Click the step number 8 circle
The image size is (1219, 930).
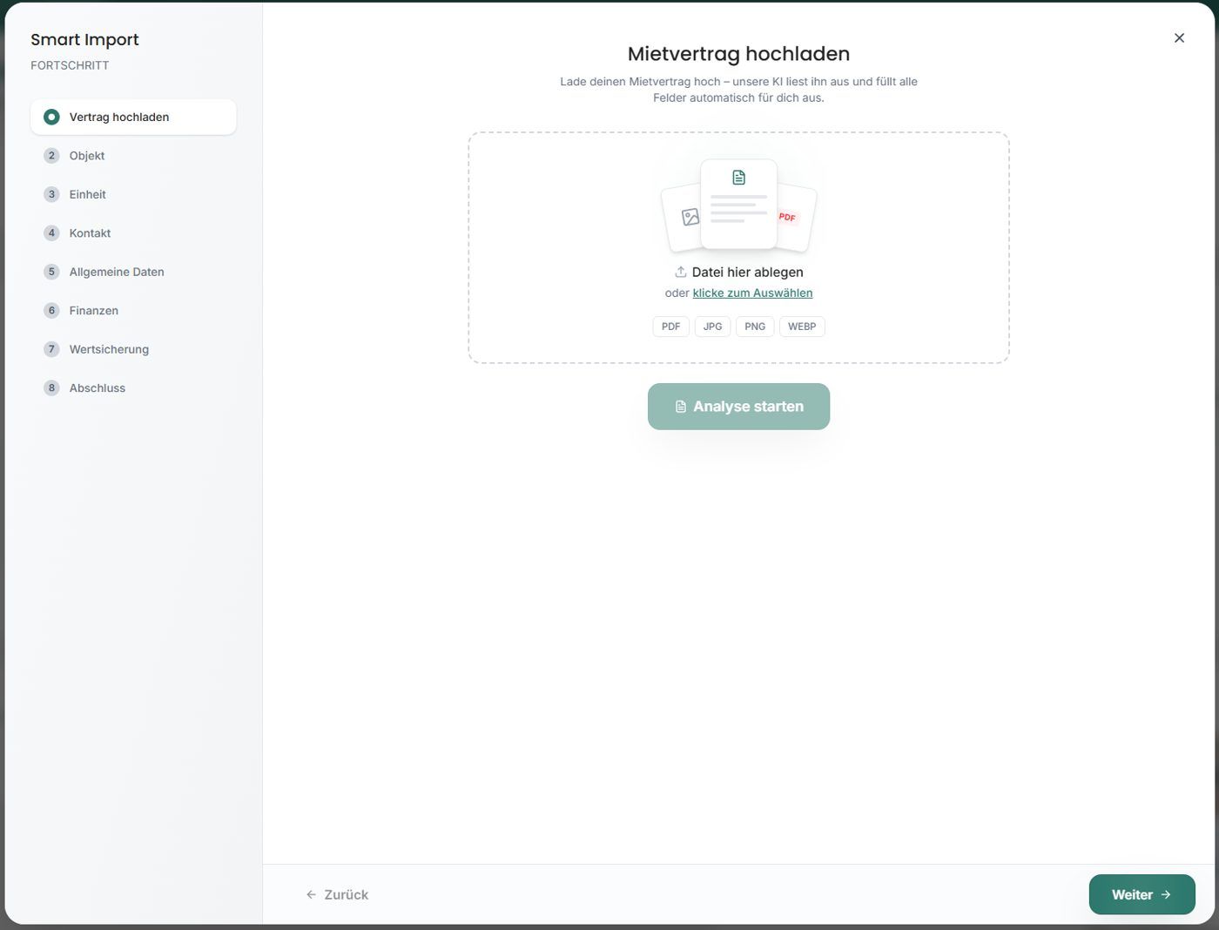pyautogui.click(x=51, y=388)
